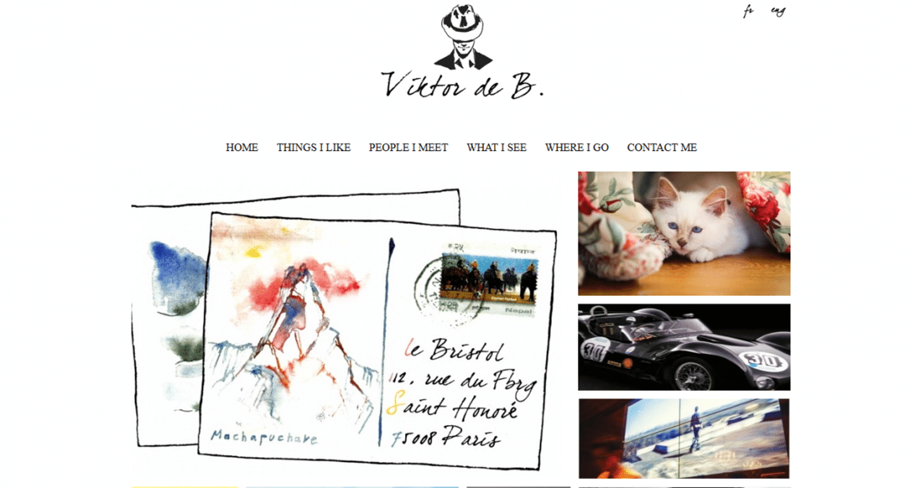This screenshot has height=488, width=920.
Task: Open the black race car number 30 thumbnail
Action: pos(684,347)
